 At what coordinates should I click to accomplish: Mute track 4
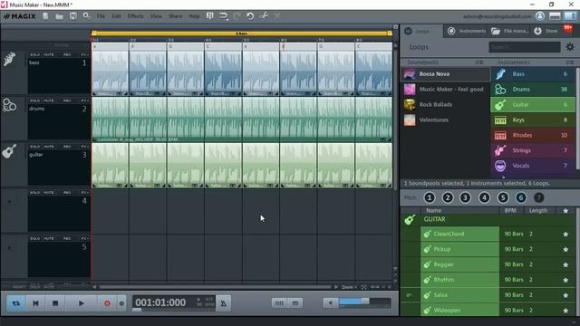pyautogui.click(x=48, y=193)
